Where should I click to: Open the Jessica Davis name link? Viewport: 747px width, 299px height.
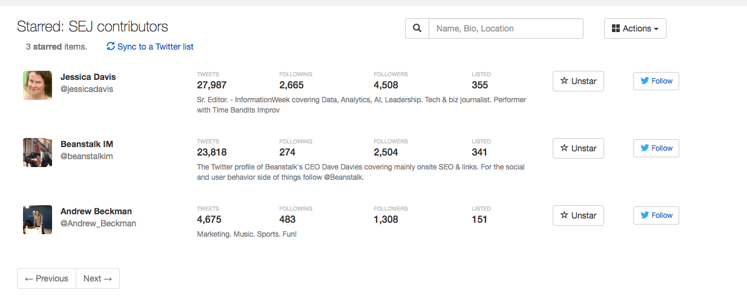pos(88,77)
